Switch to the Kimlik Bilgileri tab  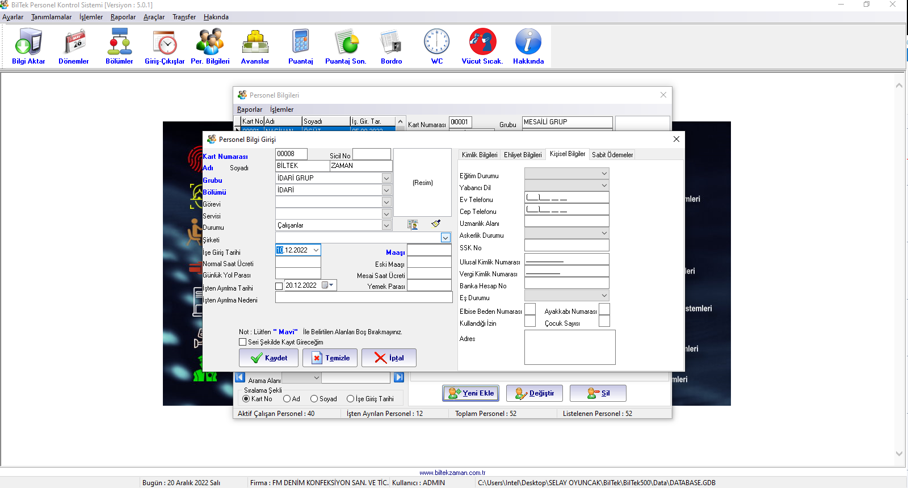(x=480, y=155)
